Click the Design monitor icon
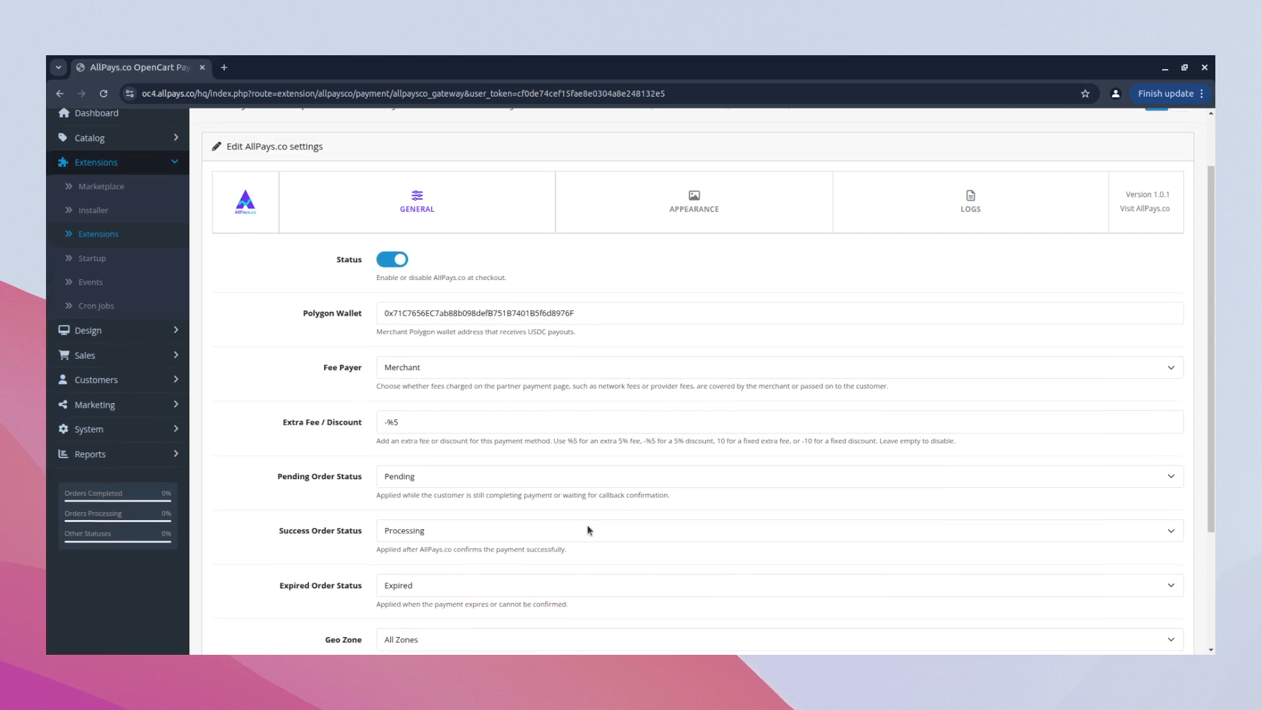 point(64,330)
